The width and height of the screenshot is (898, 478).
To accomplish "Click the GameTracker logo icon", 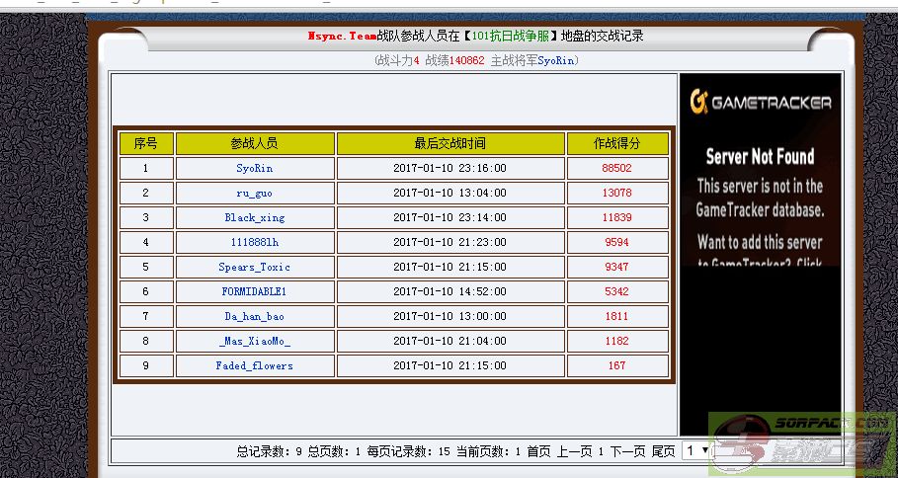I will click(699, 102).
